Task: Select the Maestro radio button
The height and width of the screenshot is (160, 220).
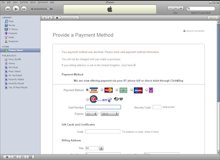Action: [132, 89]
